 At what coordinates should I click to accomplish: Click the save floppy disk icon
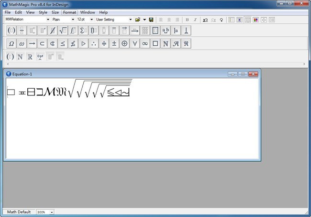pos(151,20)
